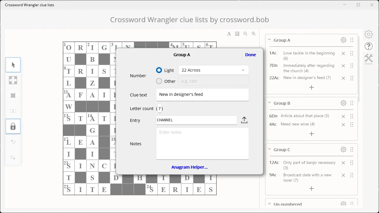
Task: Open the tools hammer and wrench icon
Action: click(369, 58)
